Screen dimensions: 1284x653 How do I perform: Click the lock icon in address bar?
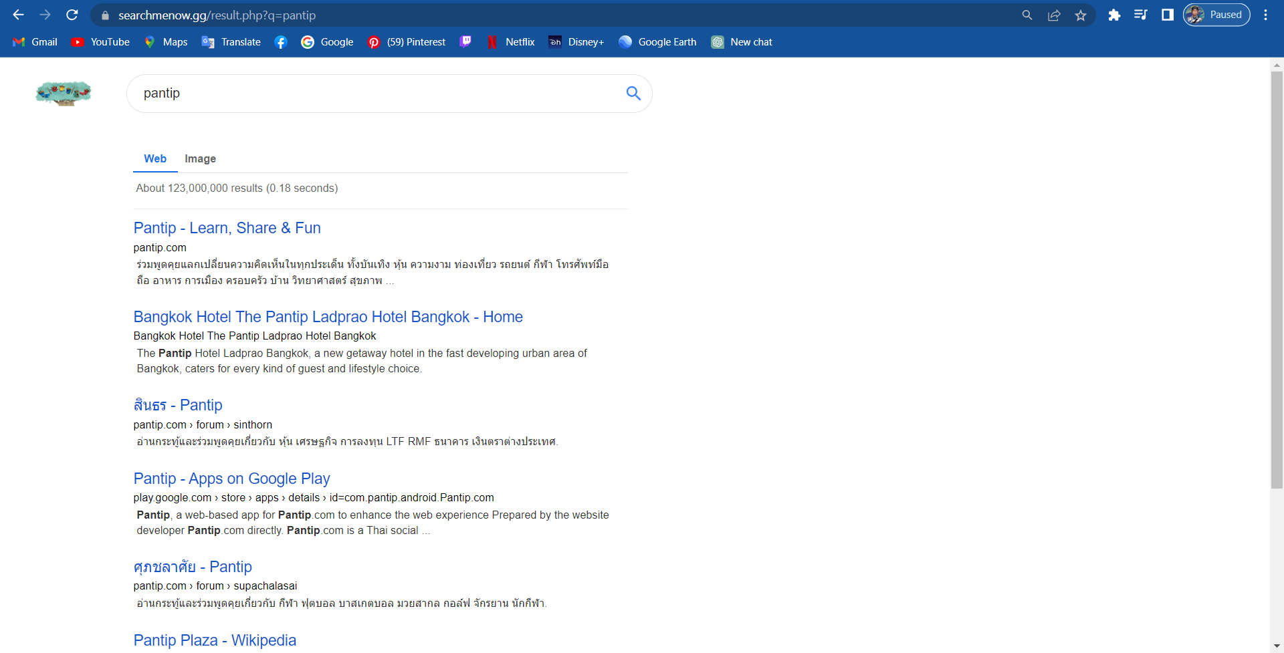105,15
